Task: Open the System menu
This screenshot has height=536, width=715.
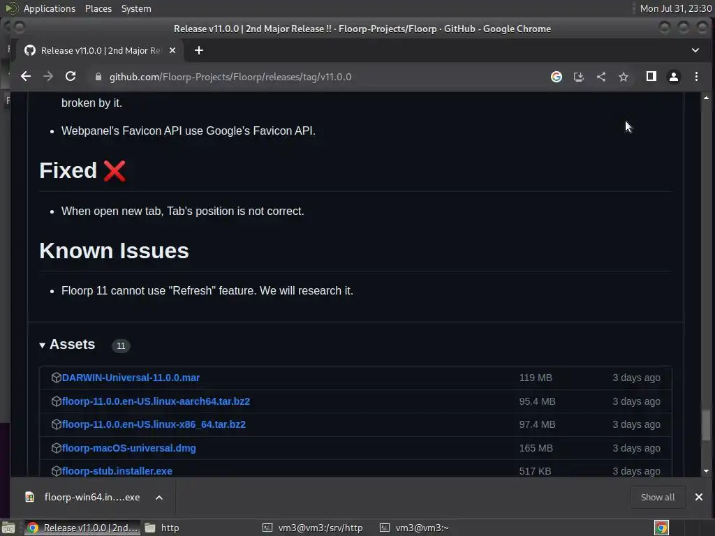Action: [x=136, y=8]
